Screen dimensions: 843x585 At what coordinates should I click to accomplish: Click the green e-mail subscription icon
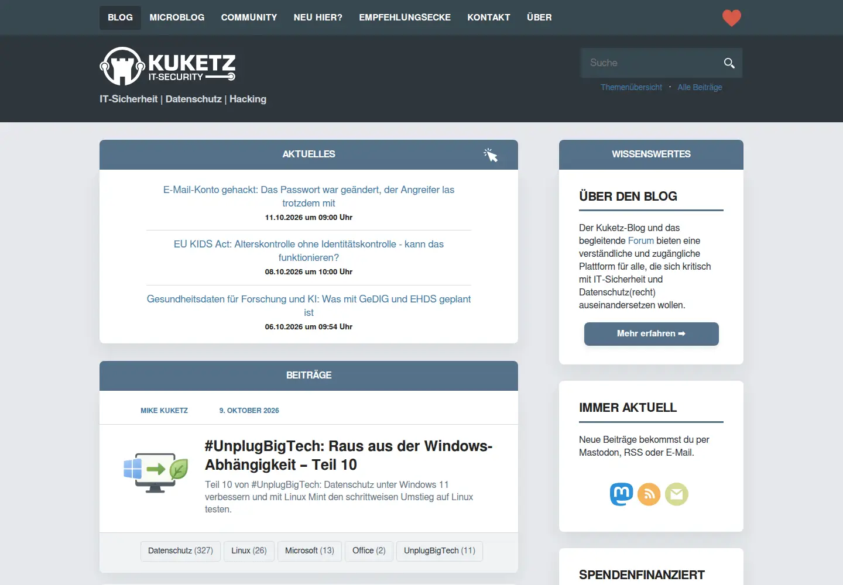(676, 494)
